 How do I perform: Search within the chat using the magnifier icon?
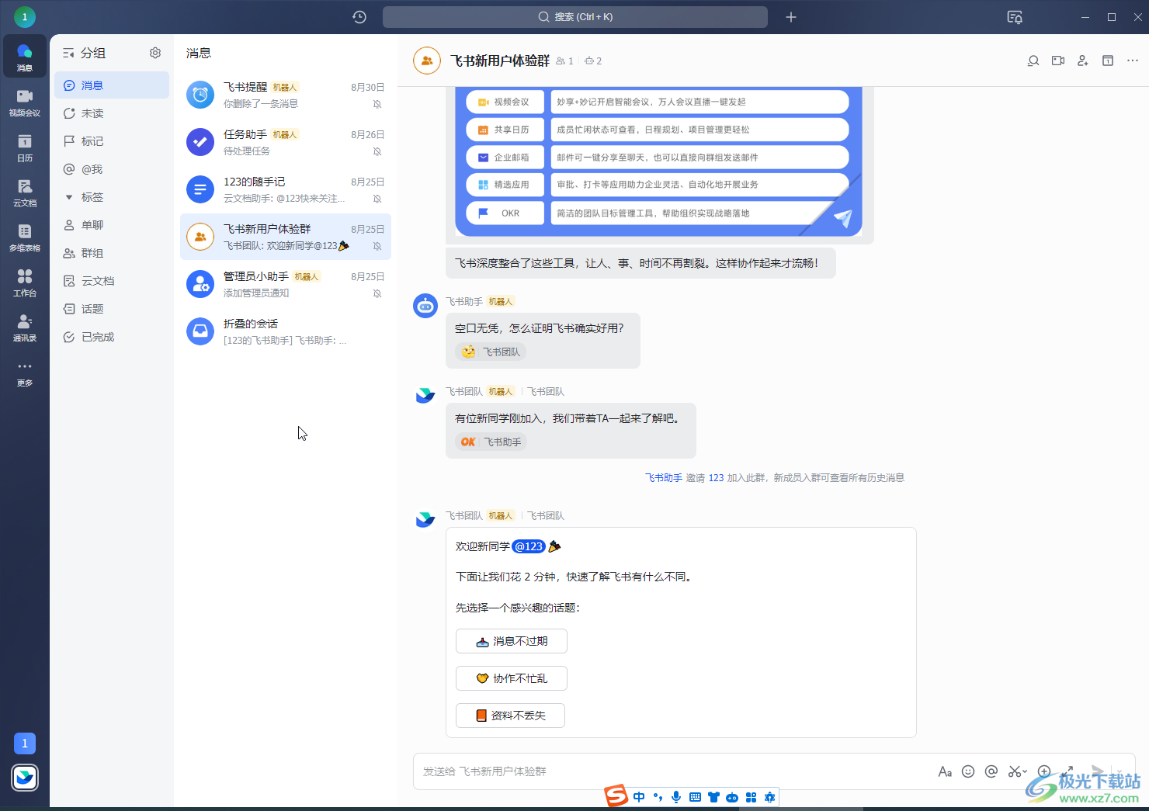point(1033,61)
